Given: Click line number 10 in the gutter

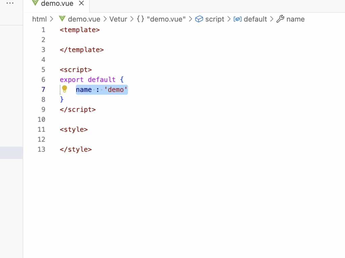Looking at the screenshot, I should click(x=41, y=120).
